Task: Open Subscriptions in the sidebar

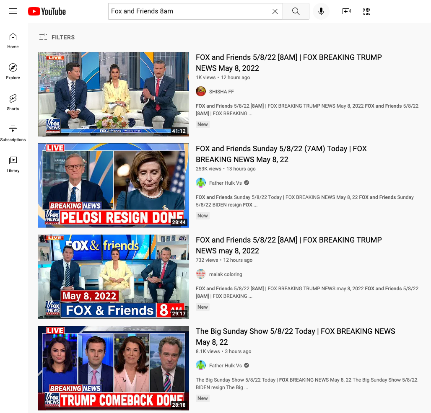Action: point(13,134)
